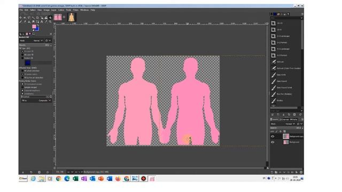Click the new layer group folder icon
This screenshot has height=192, width=342.
click(x=276, y=172)
